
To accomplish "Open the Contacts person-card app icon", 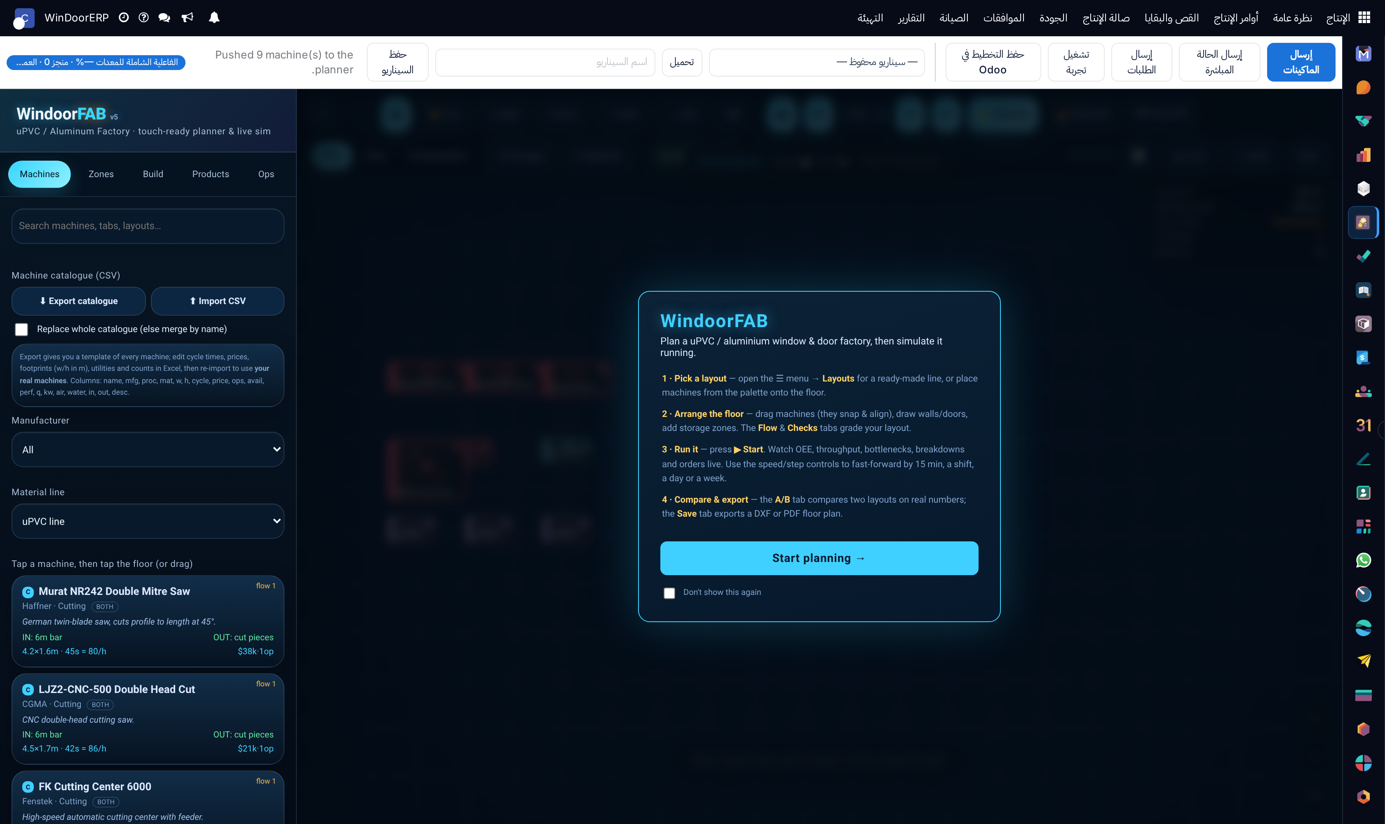I will 1363,492.
